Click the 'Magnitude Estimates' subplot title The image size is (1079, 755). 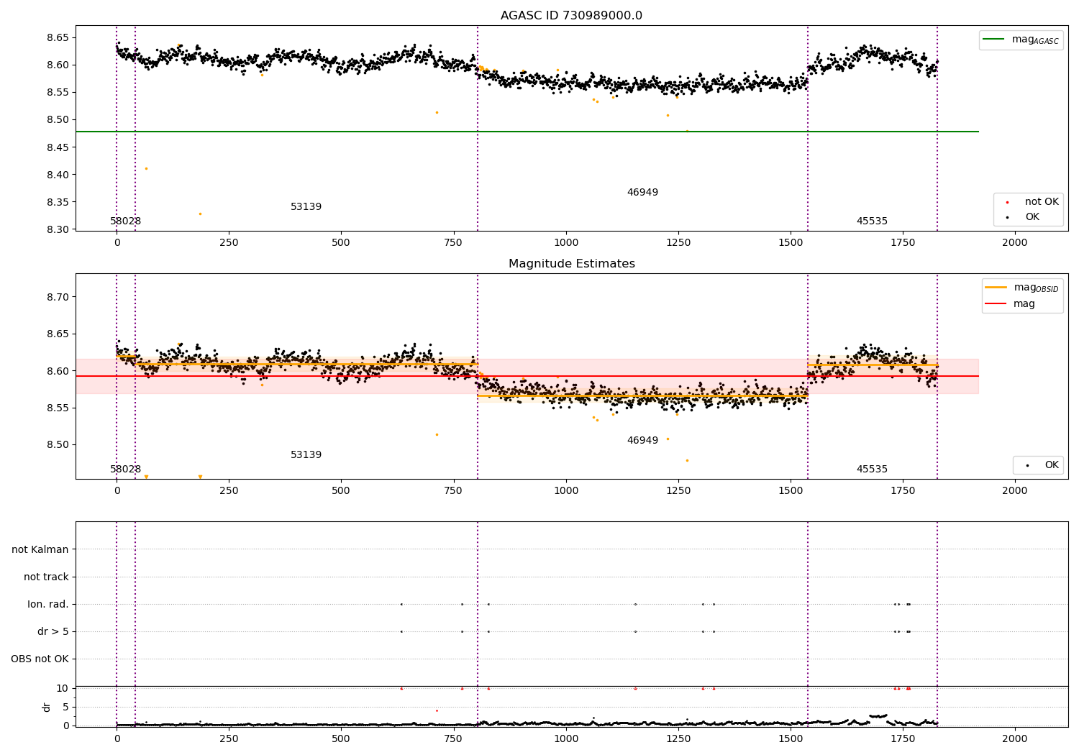pyautogui.click(x=572, y=264)
